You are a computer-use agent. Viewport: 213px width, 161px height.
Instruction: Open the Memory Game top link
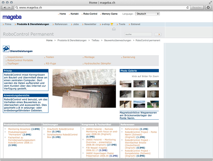(x=110, y=14)
